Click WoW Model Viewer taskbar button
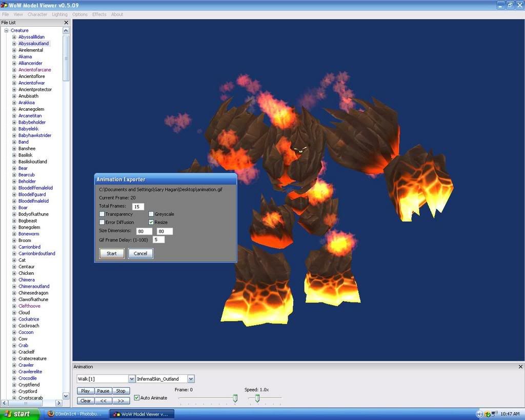Image resolution: width=525 pixels, height=420 pixels. point(142,414)
